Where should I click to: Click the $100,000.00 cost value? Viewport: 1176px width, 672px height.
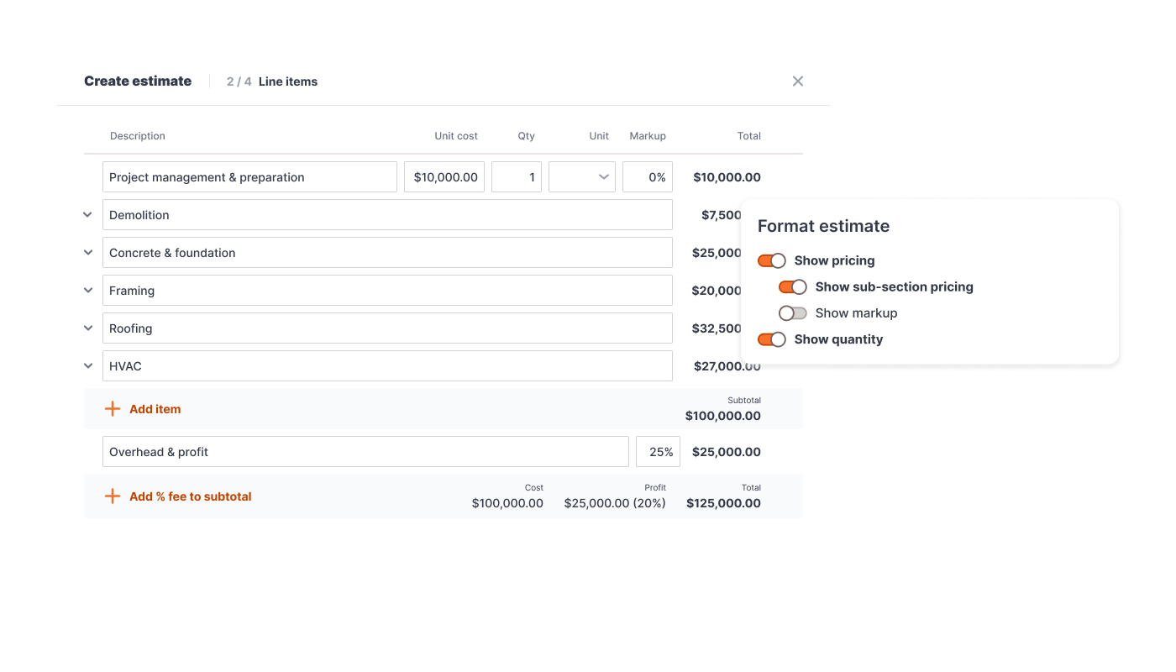click(x=507, y=503)
